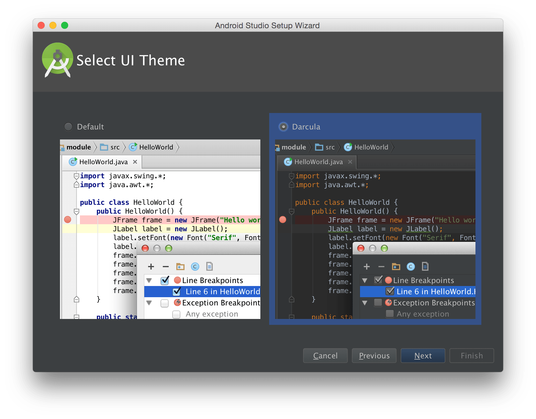Viewport: 536px width, 419px height.
Task: Collapse Line Breakpoints node in Default preview
Action: (149, 280)
